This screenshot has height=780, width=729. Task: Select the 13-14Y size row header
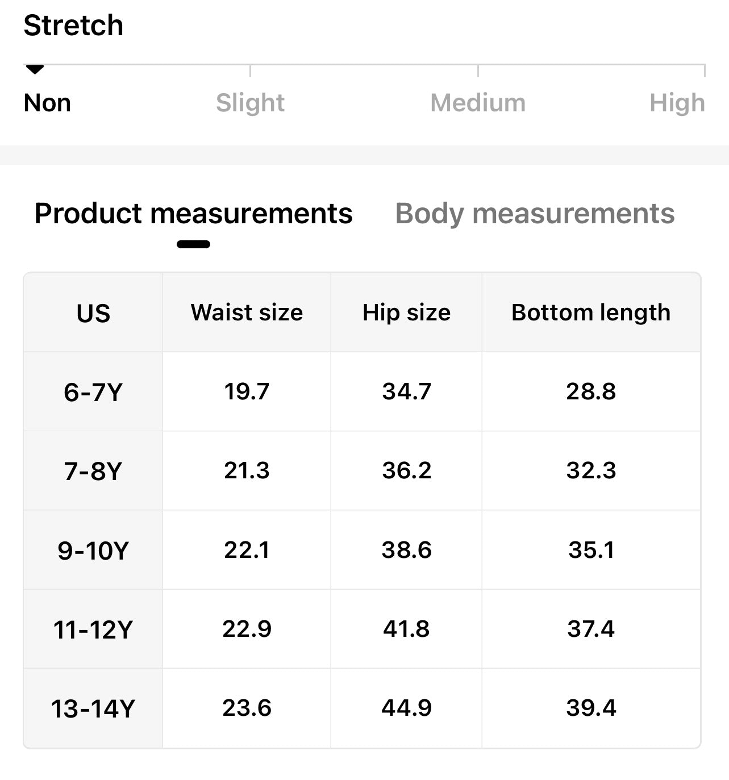point(93,708)
